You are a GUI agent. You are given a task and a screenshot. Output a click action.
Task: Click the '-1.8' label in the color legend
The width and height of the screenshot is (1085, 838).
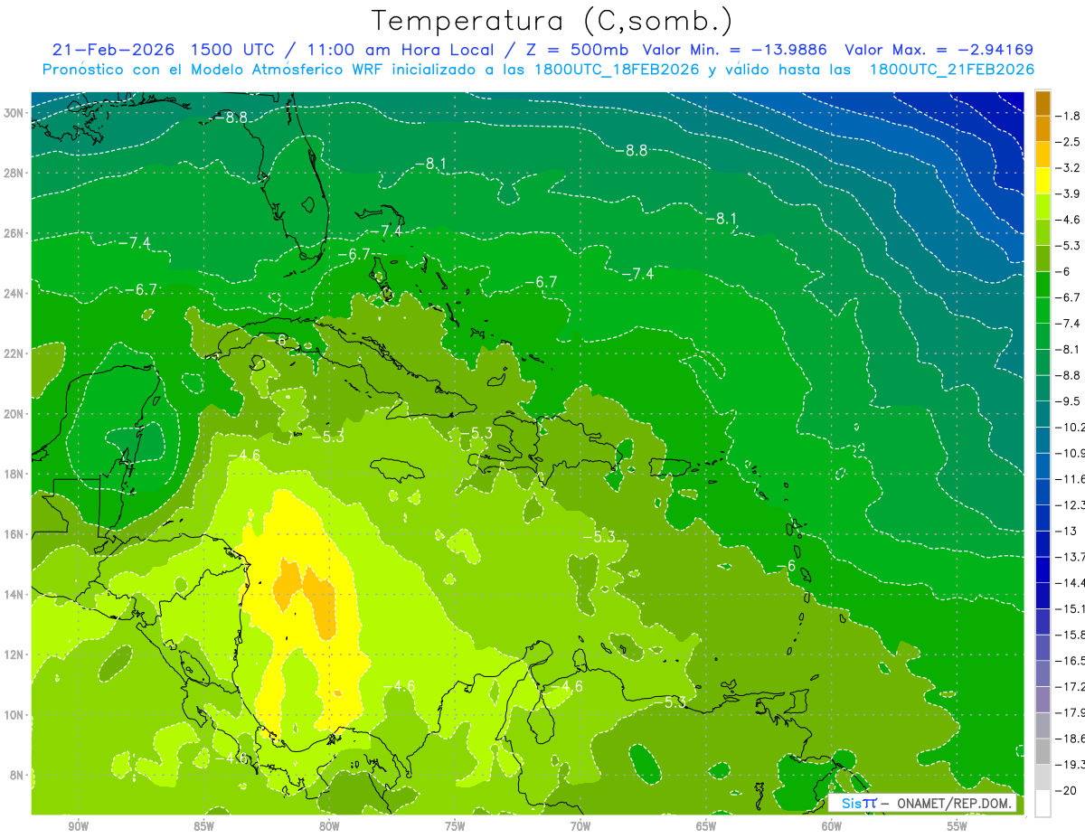pyautogui.click(x=1070, y=116)
